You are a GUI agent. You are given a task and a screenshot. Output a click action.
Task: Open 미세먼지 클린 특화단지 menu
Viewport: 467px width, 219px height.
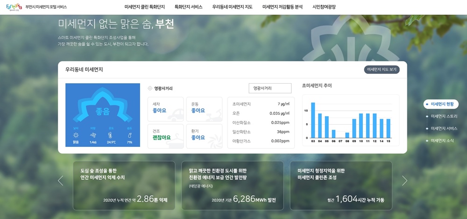click(x=144, y=7)
